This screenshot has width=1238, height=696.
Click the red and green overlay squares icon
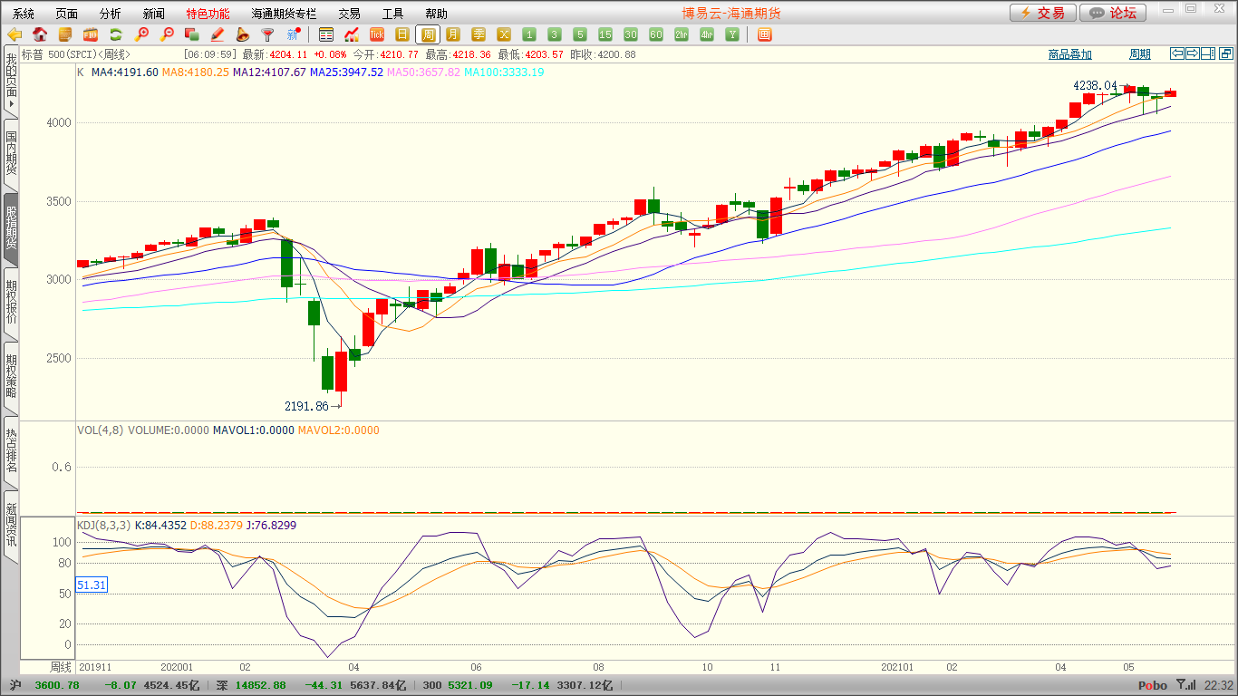(192, 34)
